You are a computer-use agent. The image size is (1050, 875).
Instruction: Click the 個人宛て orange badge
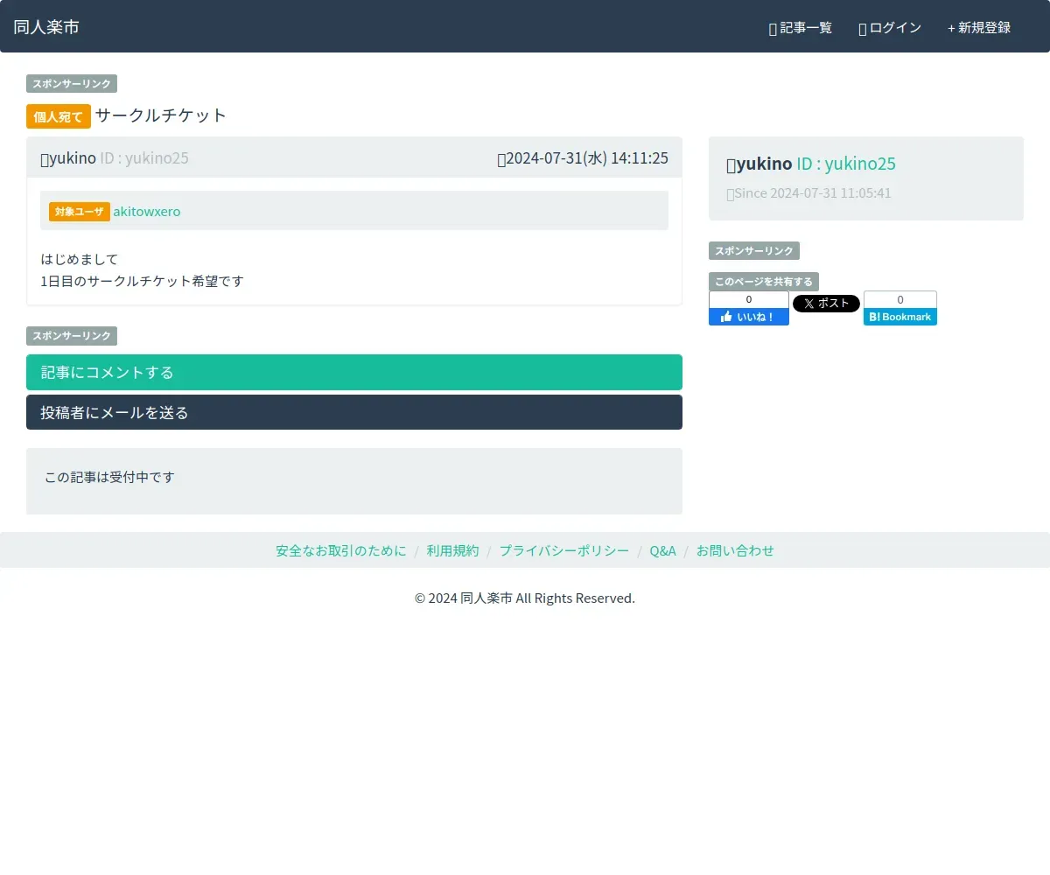tap(59, 116)
